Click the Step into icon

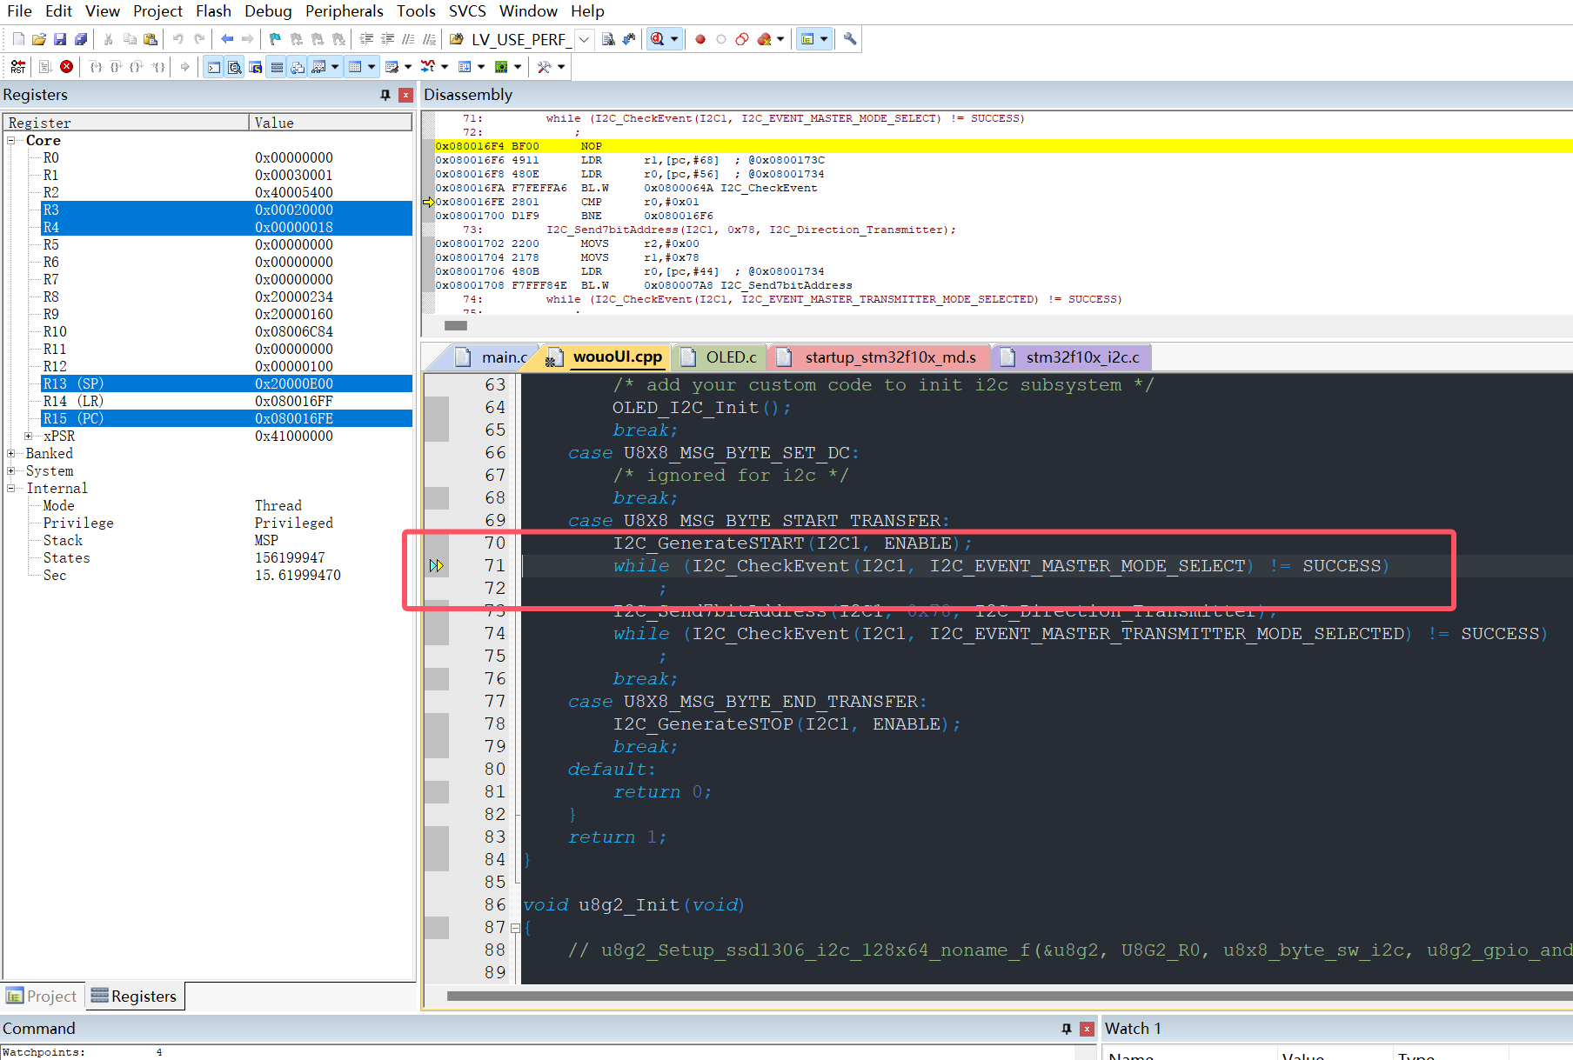(96, 67)
